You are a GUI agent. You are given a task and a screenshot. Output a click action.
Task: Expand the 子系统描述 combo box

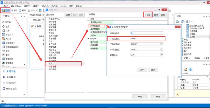(x=162, y=49)
